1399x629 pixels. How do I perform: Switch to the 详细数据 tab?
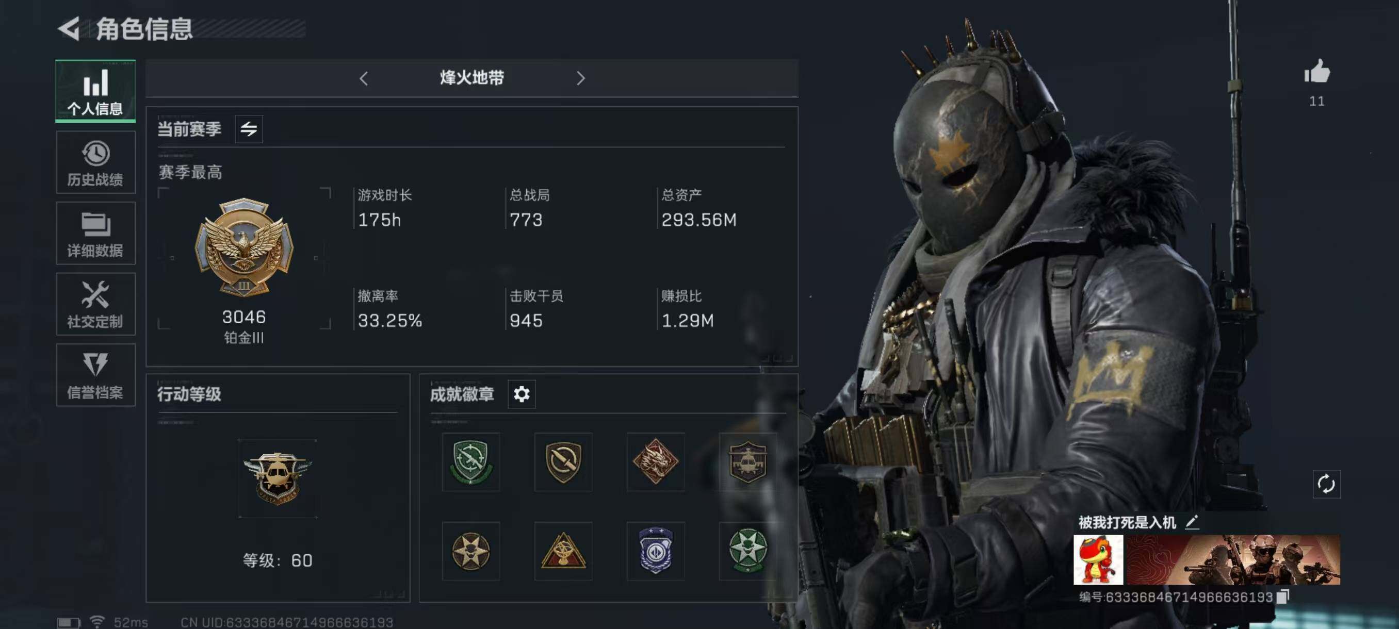click(x=95, y=234)
